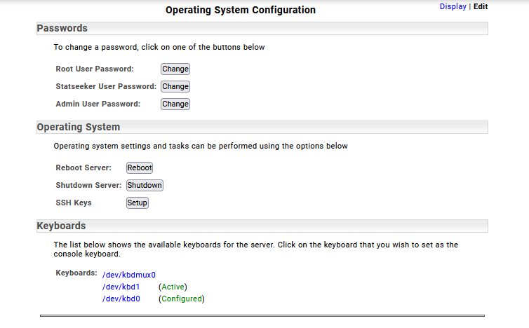Image resolution: width=529 pixels, height=328 pixels.
Task: Click the Keyboards section header
Action: coord(61,226)
